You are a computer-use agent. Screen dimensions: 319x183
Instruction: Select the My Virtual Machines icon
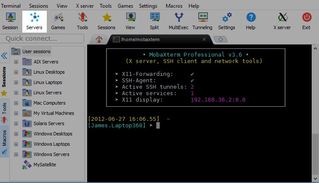(27, 113)
